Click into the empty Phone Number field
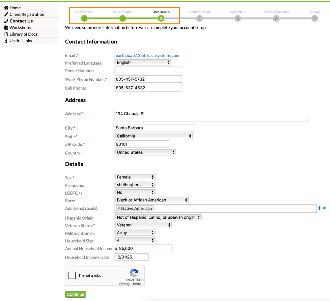The width and height of the screenshot is (330, 301). pos(148,70)
